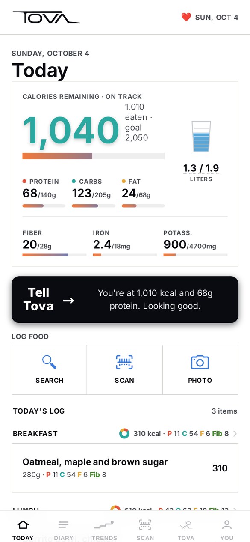Open the Trends stairs icon in bottom bar
Viewport: 250px width, 542px height.
coord(104,524)
